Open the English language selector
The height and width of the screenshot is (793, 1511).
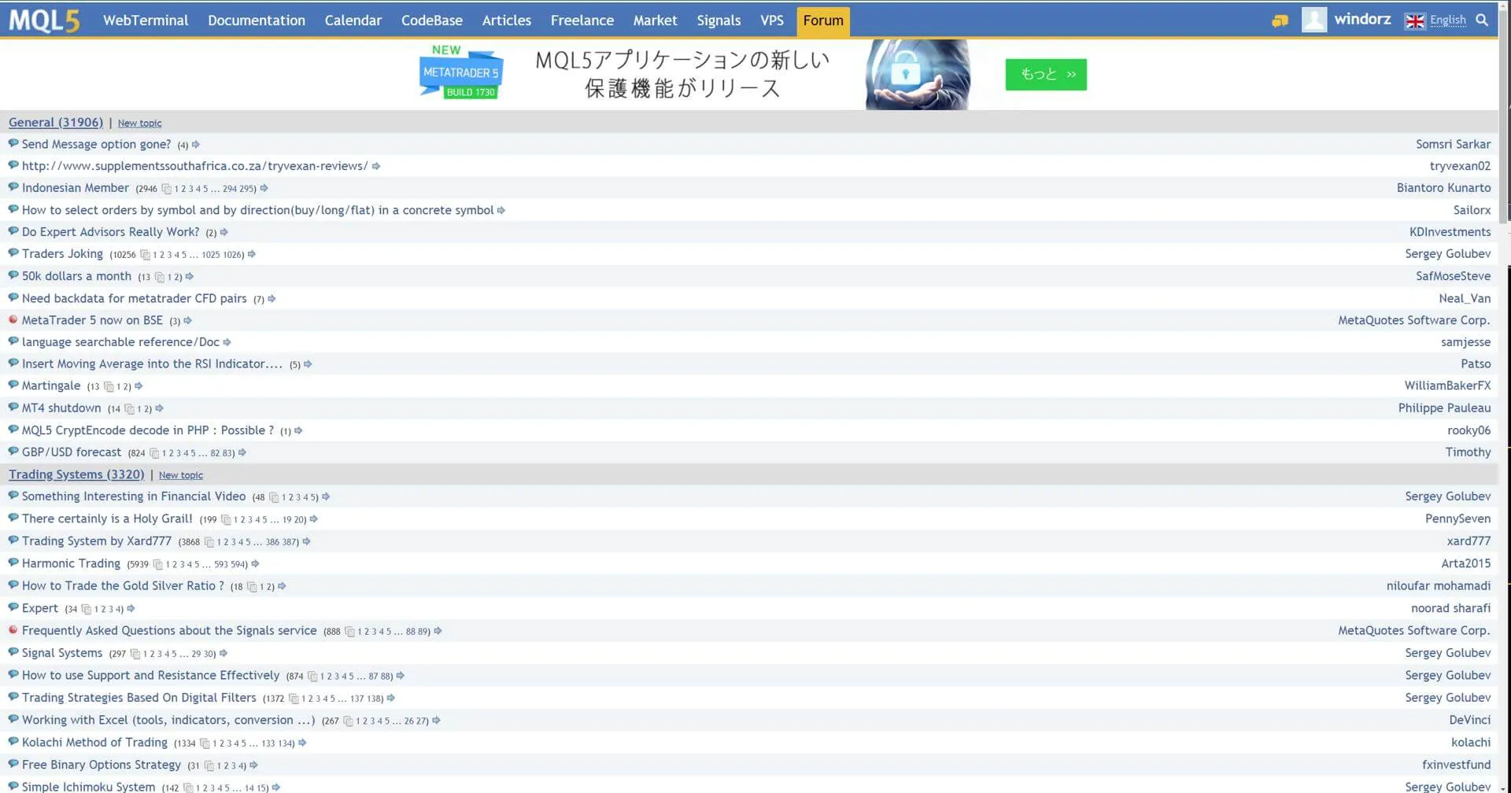1447,20
